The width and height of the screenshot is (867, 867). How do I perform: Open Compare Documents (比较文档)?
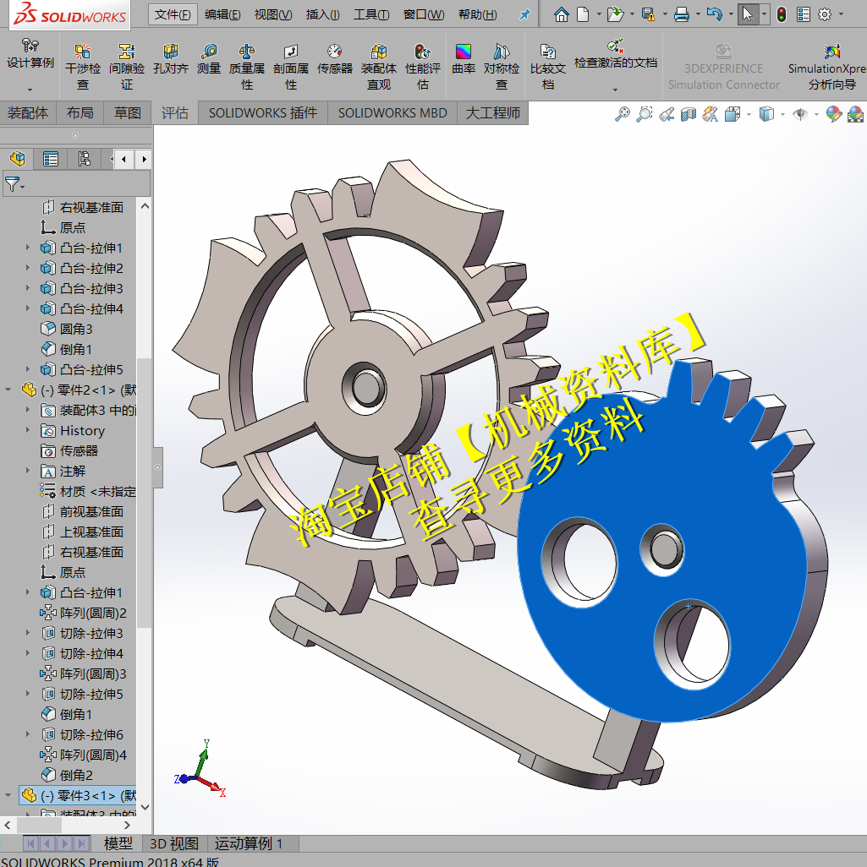[x=547, y=68]
